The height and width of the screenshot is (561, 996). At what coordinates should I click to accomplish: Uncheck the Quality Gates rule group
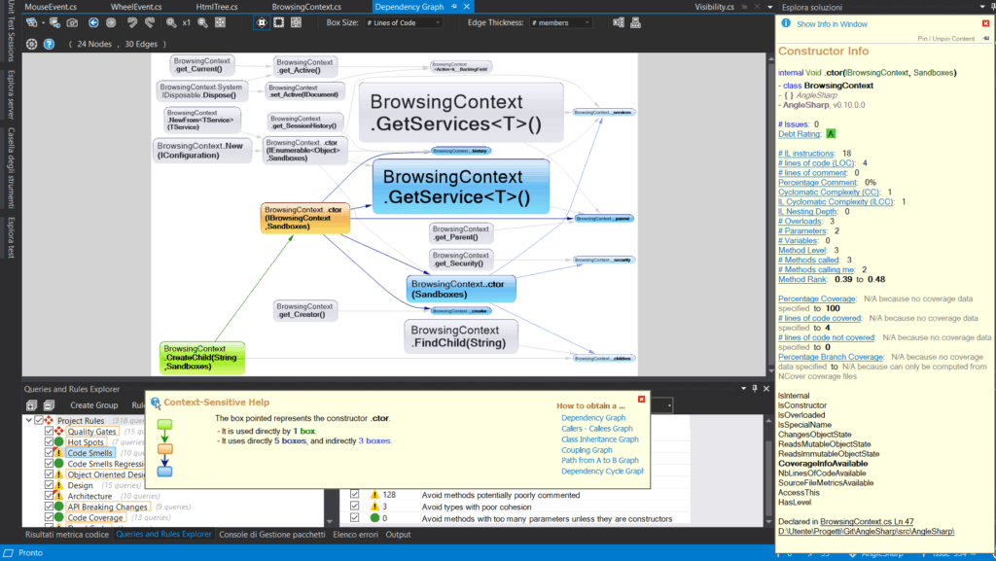49,431
